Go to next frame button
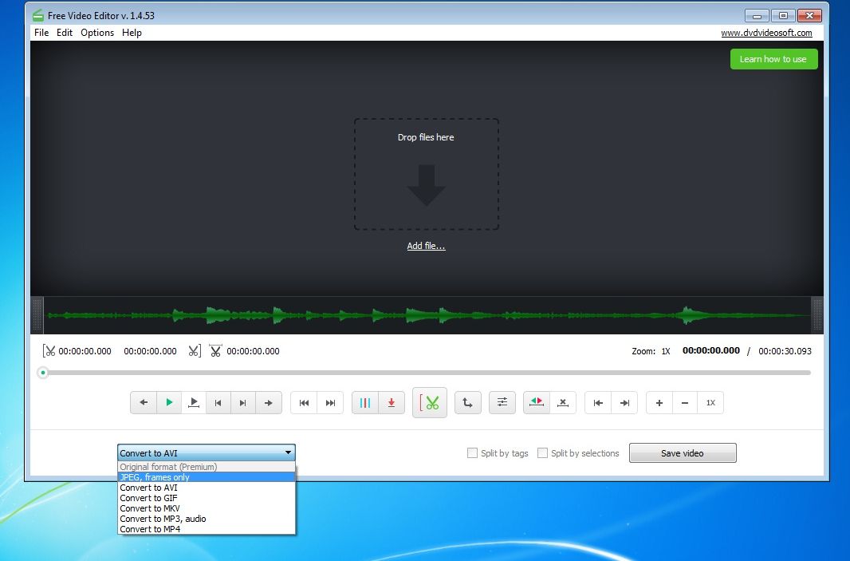This screenshot has width=850, height=561. (243, 402)
